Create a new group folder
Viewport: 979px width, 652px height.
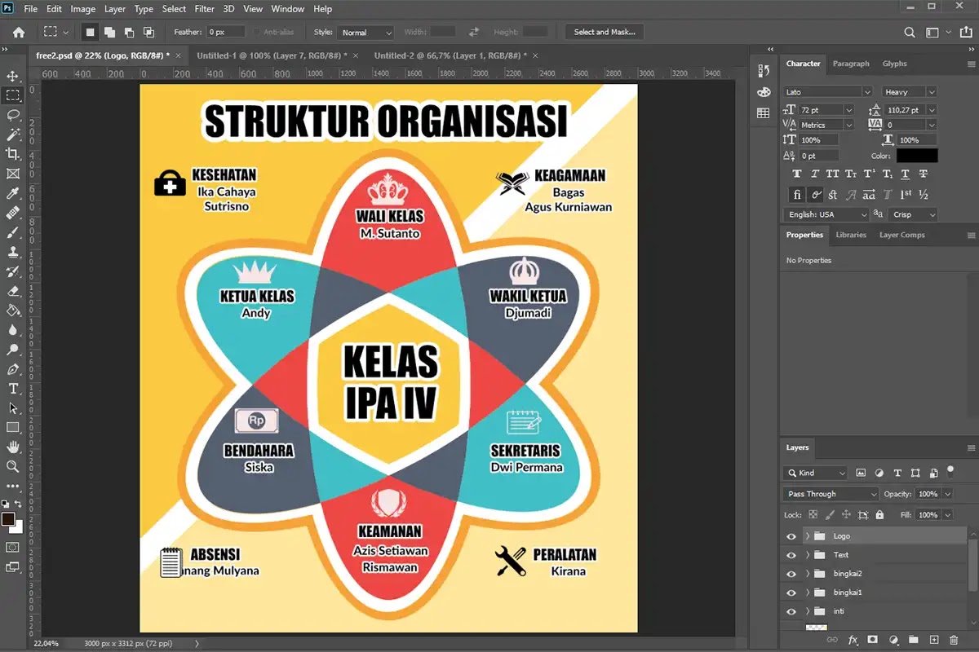click(914, 641)
